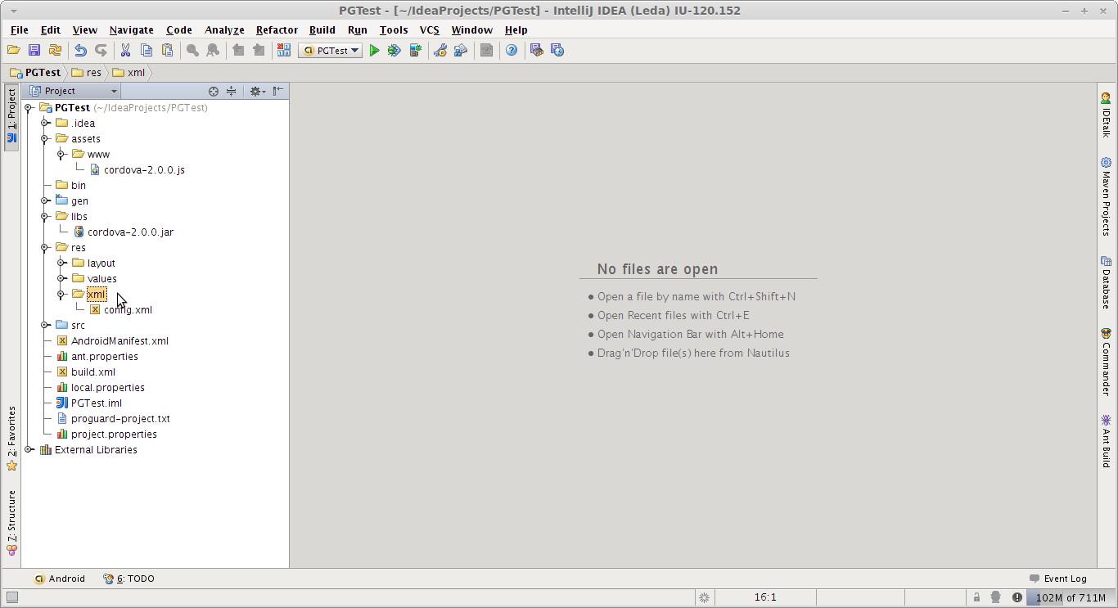Click the Undo toolbar icon
1118x608 pixels.
(x=80, y=50)
